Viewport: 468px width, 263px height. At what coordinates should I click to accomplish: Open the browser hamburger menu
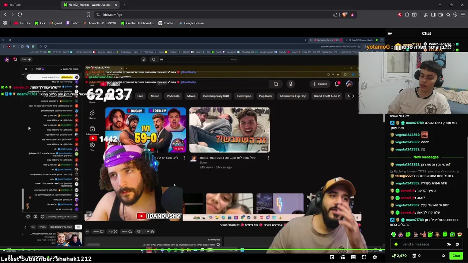pyautogui.click(x=463, y=15)
